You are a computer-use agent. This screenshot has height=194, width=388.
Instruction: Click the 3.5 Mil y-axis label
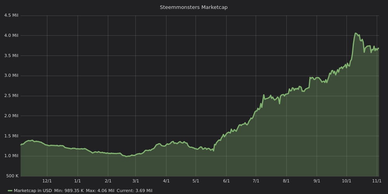11,55
